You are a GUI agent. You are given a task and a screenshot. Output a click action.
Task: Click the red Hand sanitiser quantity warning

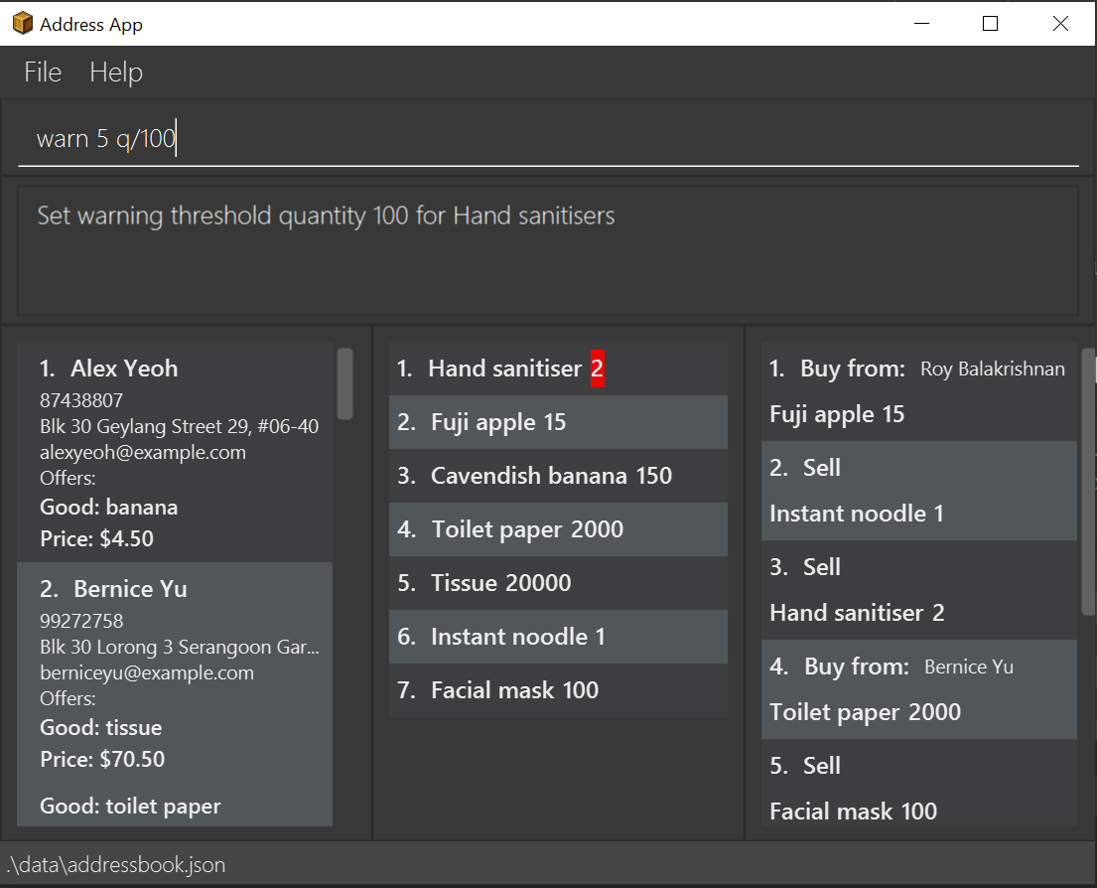point(597,369)
